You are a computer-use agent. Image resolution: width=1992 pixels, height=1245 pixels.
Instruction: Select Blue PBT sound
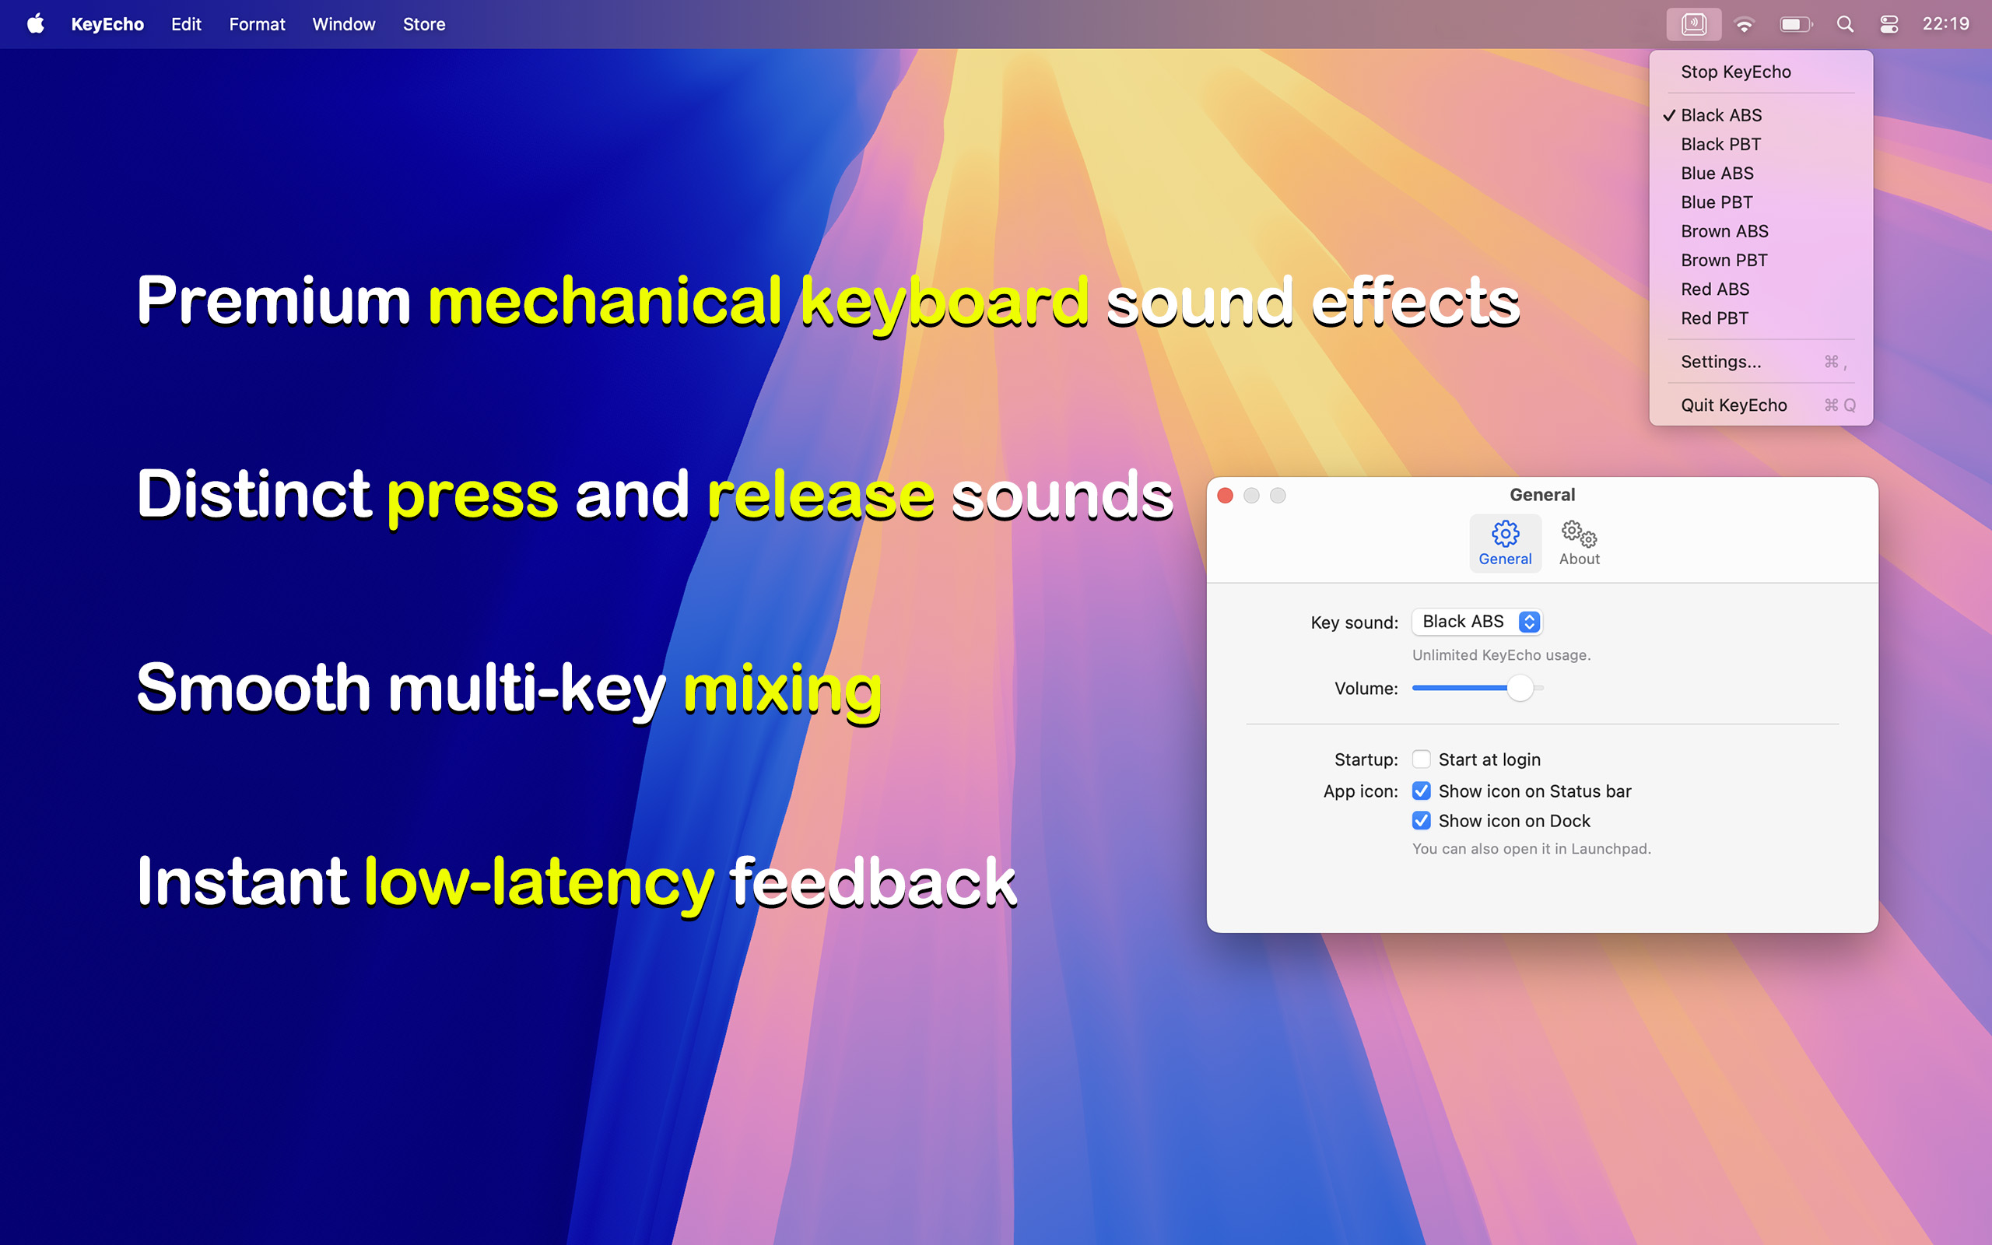tap(1761, 202)
